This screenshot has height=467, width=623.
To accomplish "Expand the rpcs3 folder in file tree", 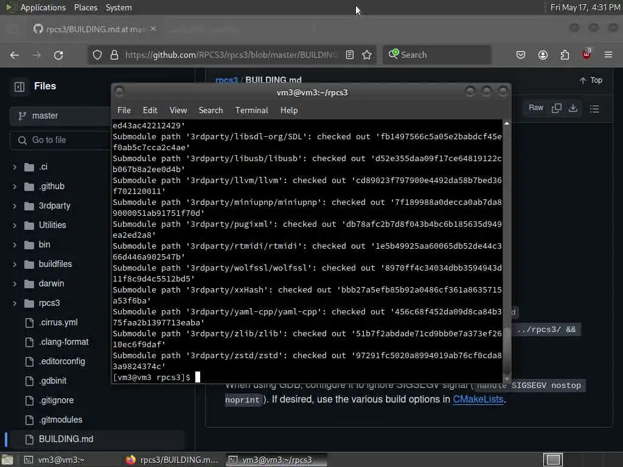I will pyautogui.click(x=15, y=303).
